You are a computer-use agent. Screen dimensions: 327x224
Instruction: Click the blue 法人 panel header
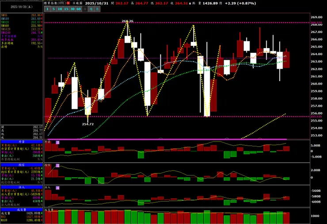coord(22,187)
